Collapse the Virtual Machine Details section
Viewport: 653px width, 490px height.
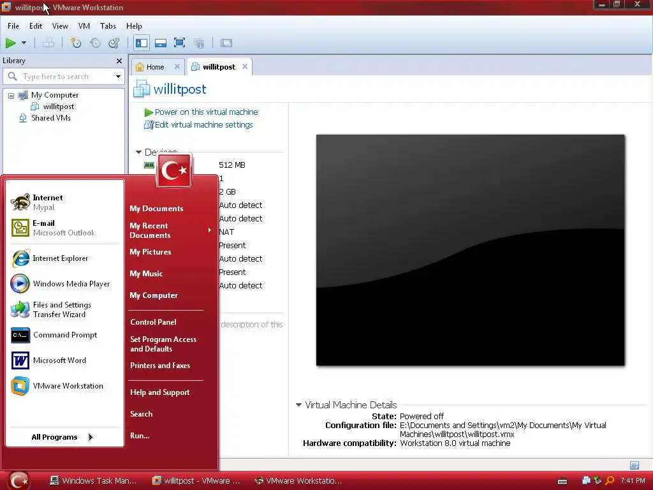(298, 405)
